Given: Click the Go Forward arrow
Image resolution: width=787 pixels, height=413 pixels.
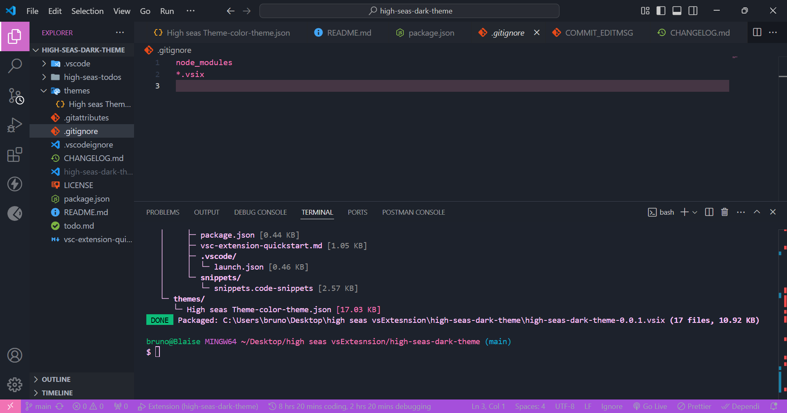Looking at the screenshot, I should point(247,11).
